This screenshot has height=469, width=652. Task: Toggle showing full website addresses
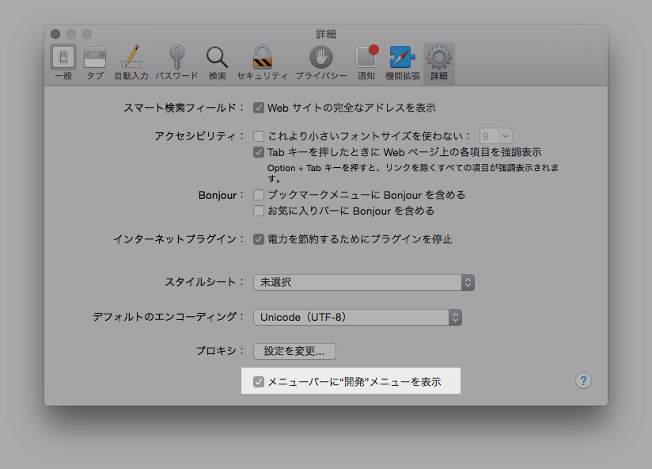tap(259, 108)
